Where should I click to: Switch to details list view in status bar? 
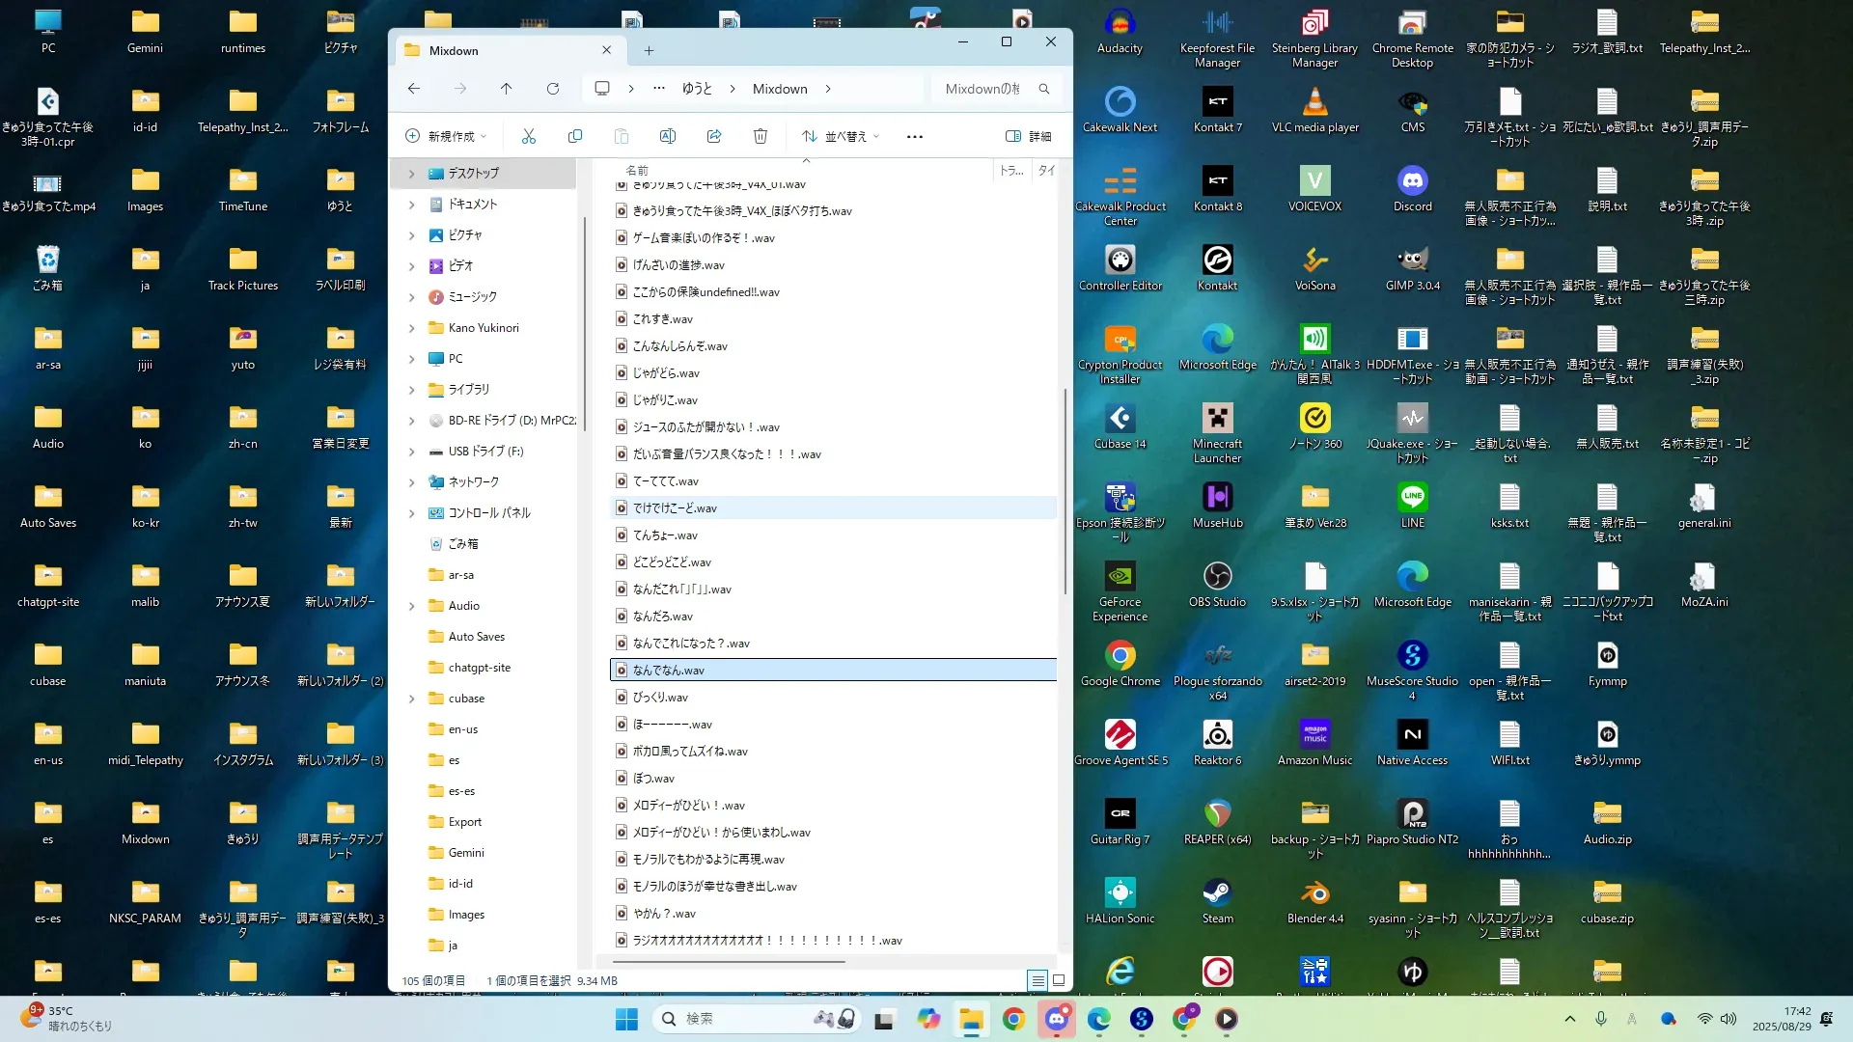tap(1037, 980)
